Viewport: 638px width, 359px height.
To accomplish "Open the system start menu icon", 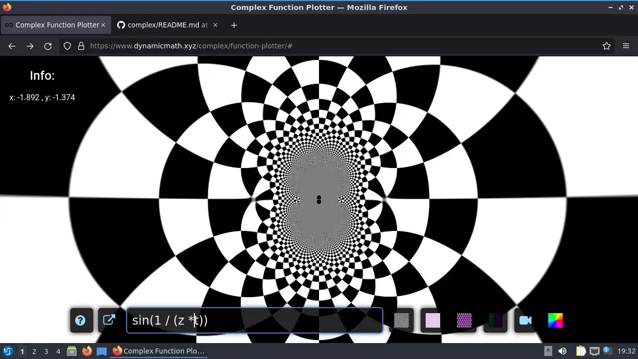I will (7, 351).
